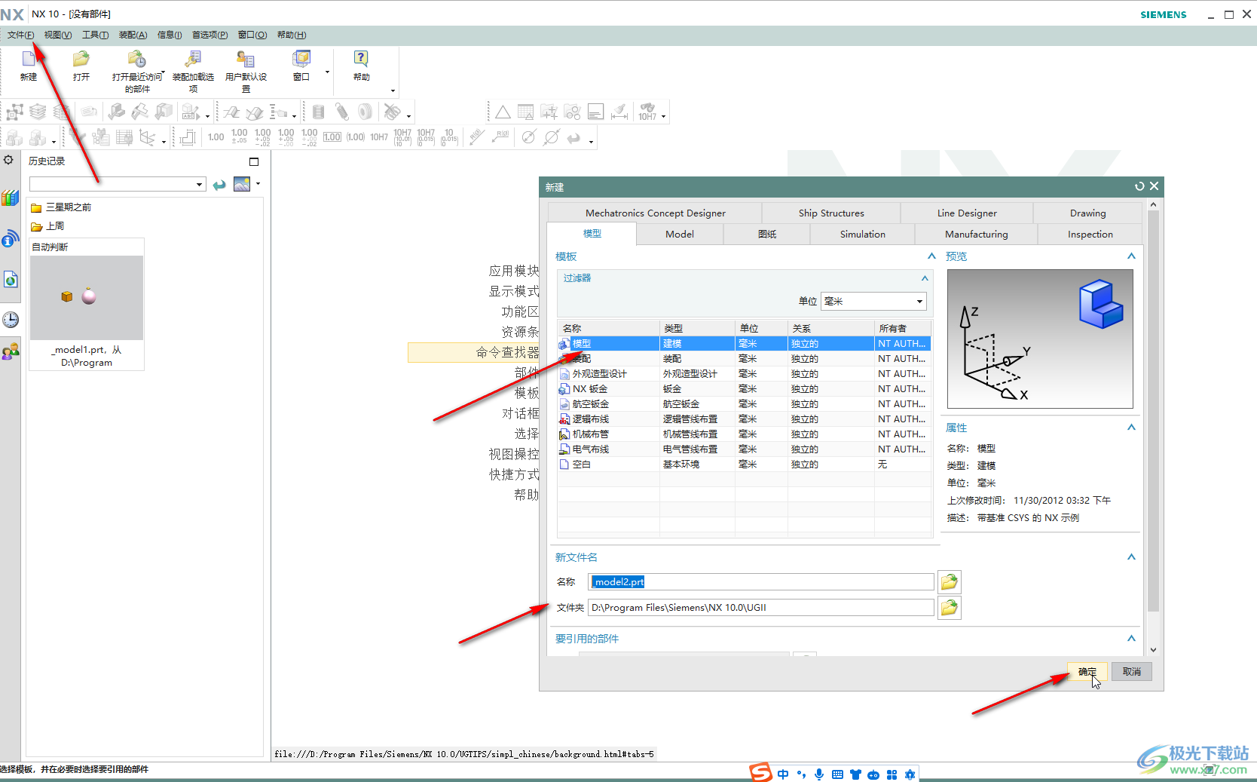Image resolution: width=1257 pixels, height=782 pixels.
Task: Open the history filter combo box
Action: coord(118,184)
